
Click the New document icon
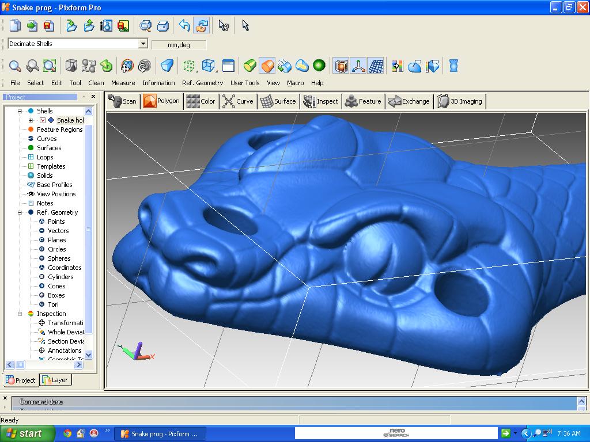15,25
